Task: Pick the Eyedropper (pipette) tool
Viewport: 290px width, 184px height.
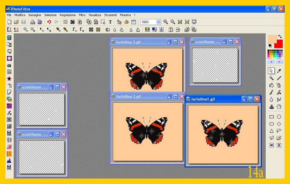Action: [x=279, y=71]
